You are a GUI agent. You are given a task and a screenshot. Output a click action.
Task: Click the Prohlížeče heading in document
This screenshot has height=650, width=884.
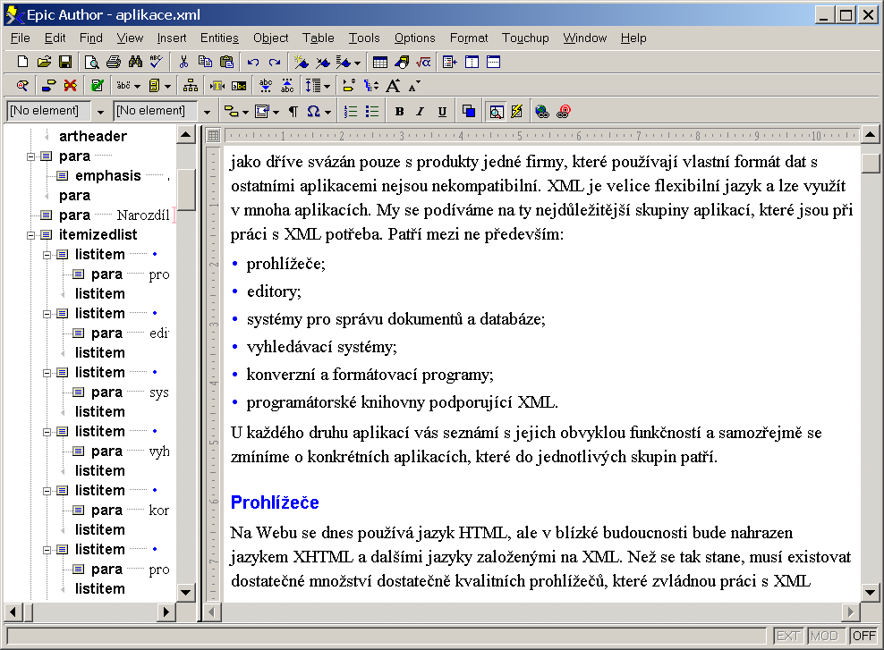point(275,502)
